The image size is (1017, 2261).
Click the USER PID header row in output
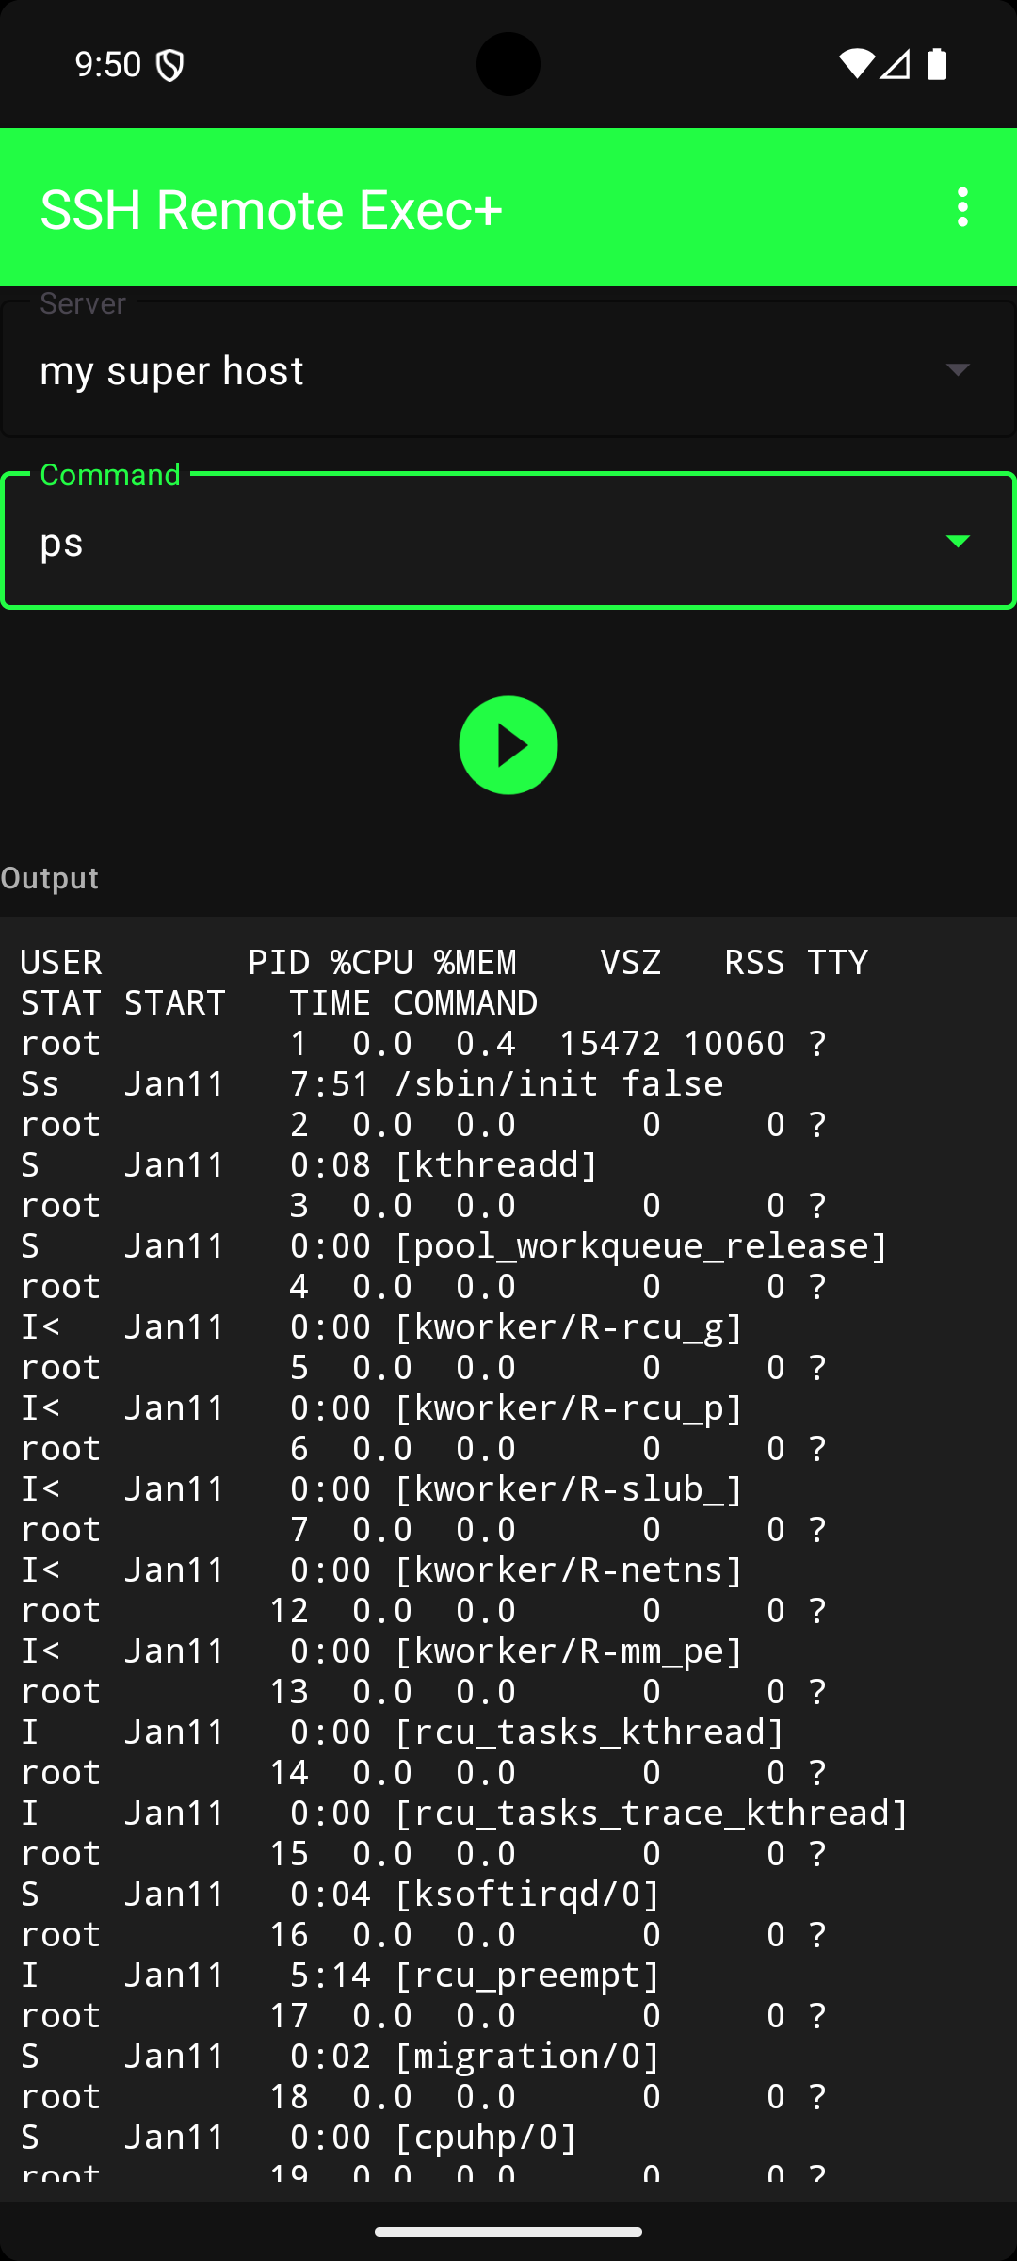[443, 962]
